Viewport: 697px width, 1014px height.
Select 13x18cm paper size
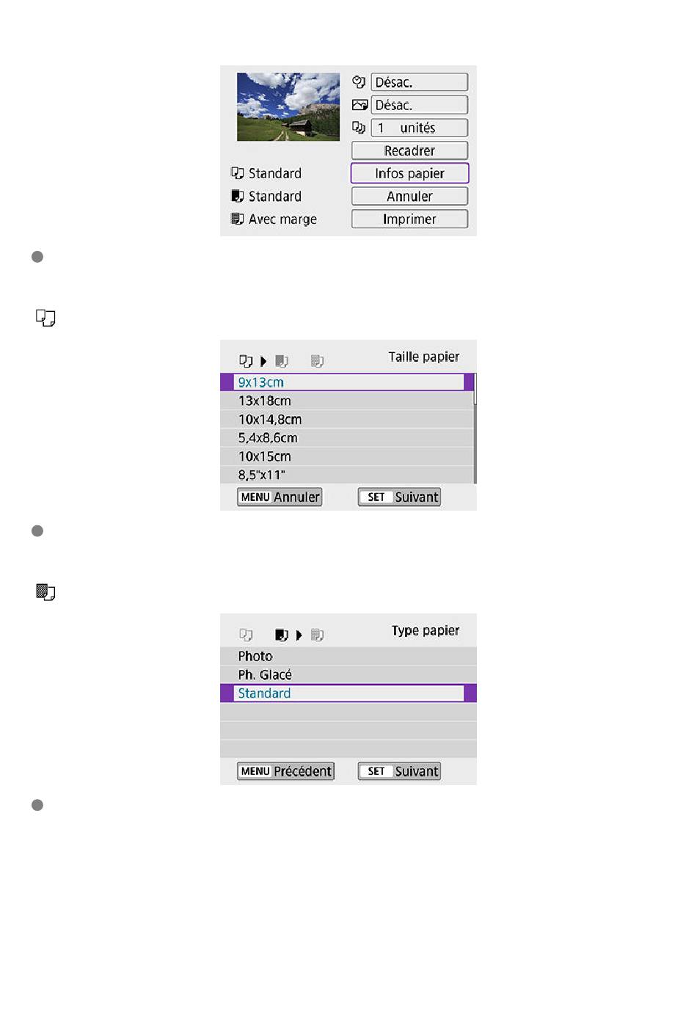coord(347,401)
